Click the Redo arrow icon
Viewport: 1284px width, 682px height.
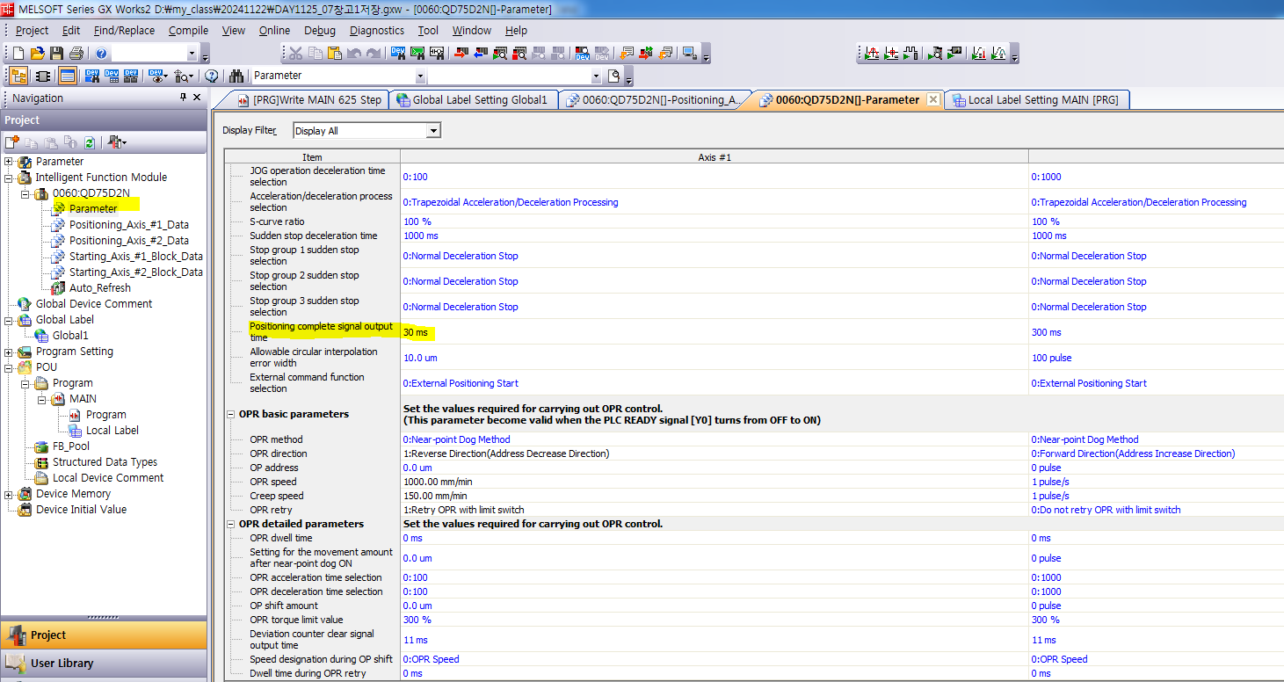tap(373, 54)
